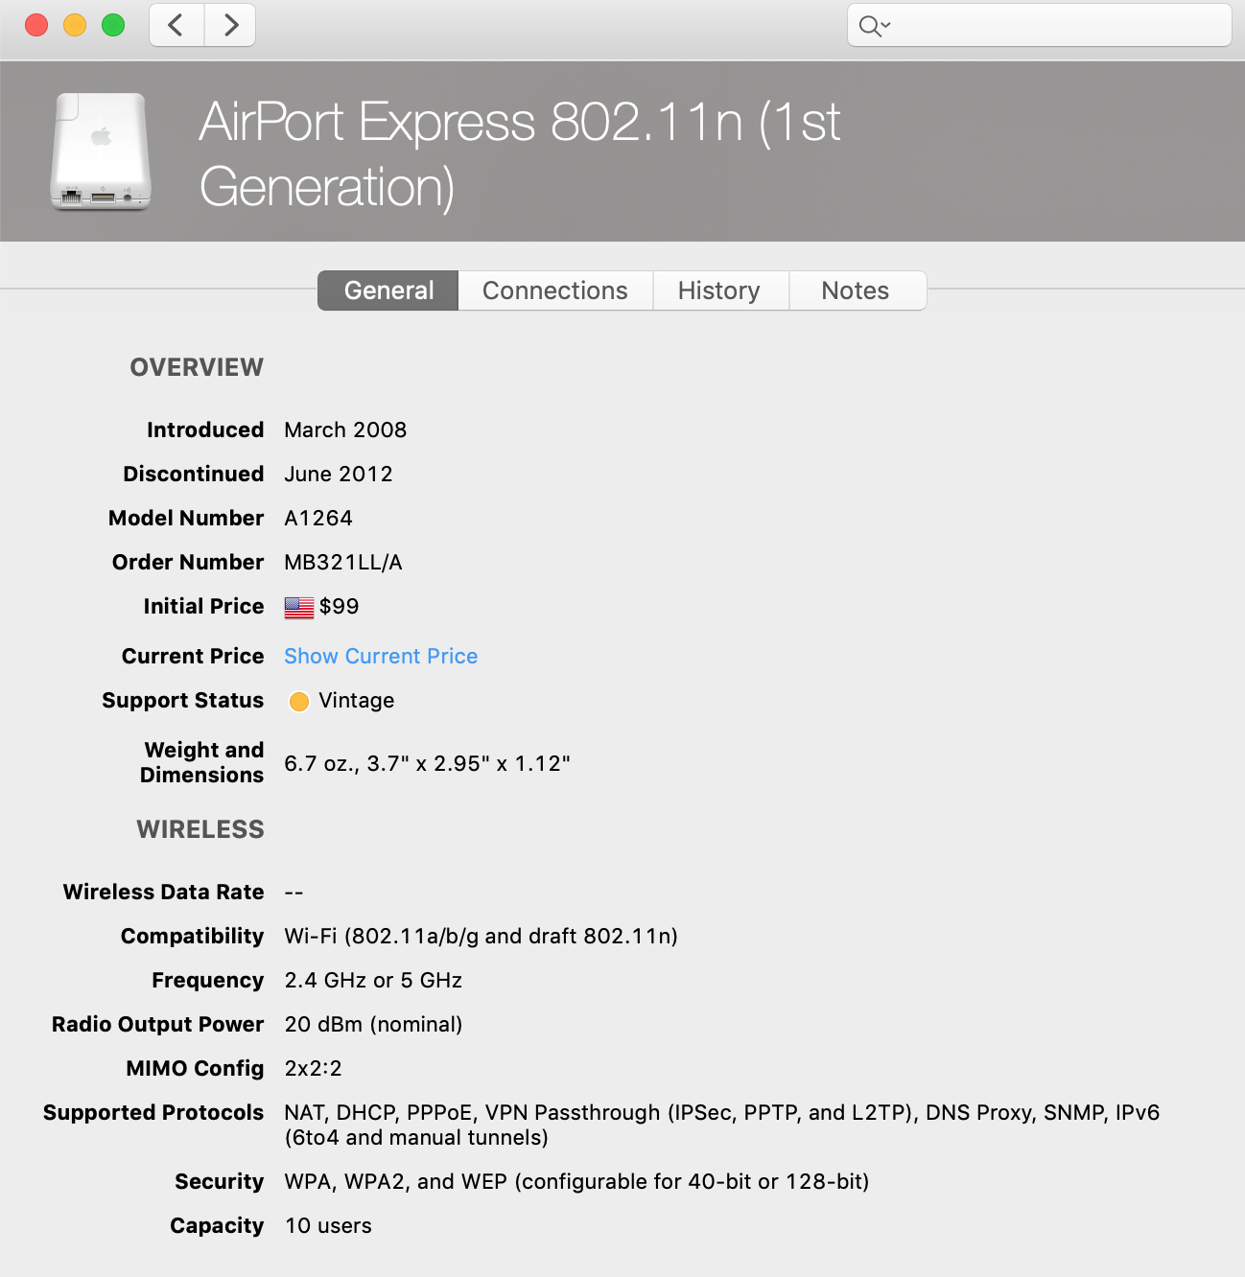Click the green fullscreen window button
1245x1277 pixels.
coord(113,25)
